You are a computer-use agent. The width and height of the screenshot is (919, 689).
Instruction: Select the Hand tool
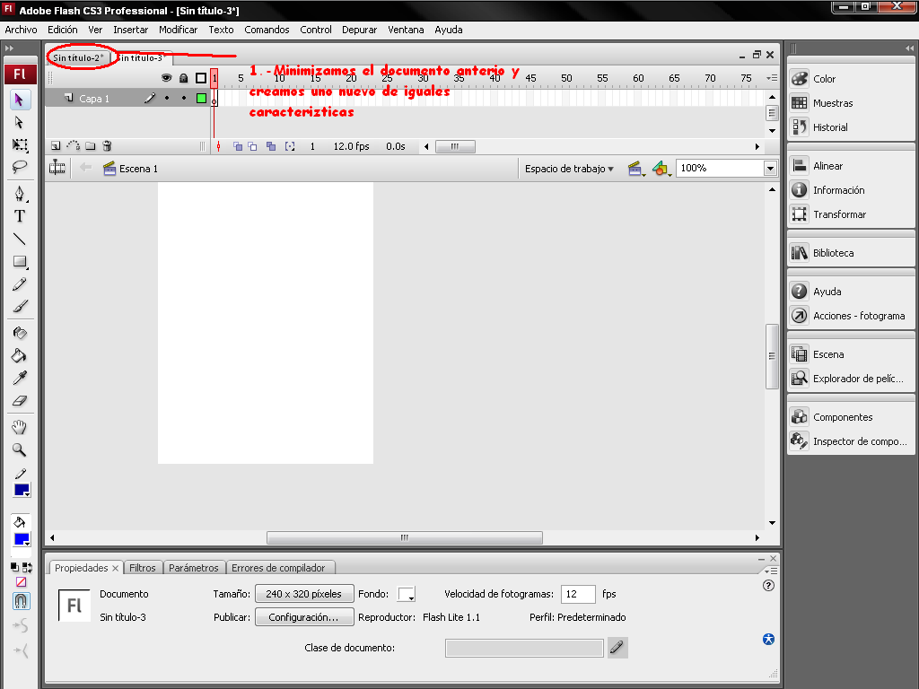[x=20, y=427]
